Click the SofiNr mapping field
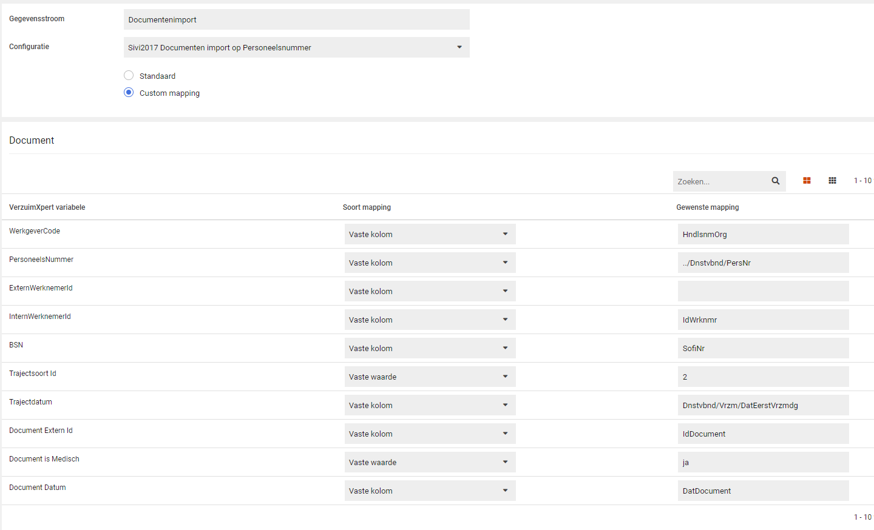This screenshot has height=530, width=874. click(763, 348)
